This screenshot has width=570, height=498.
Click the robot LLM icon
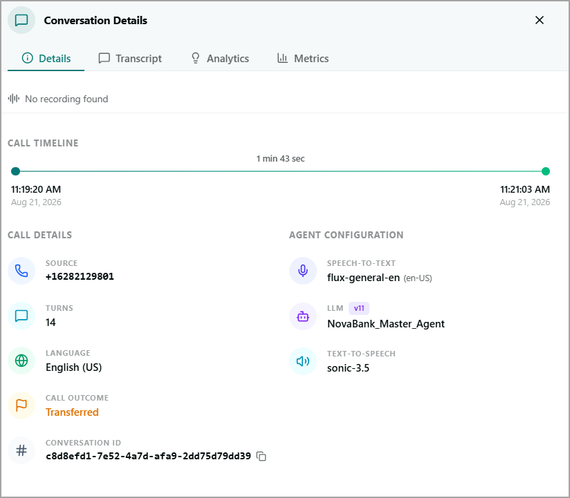click(303, 316)
